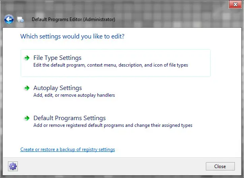Open File Type Settings
Image resolution: width=244 pixels, height=178 pixels.
57,58
